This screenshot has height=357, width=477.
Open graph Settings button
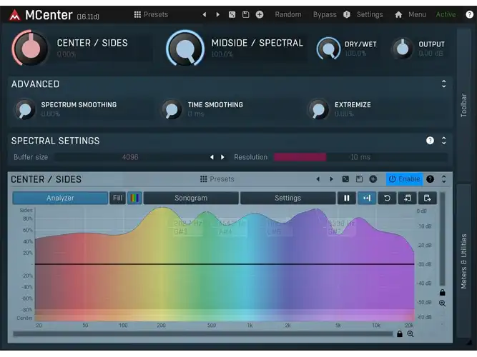click(x=287, y=198)
